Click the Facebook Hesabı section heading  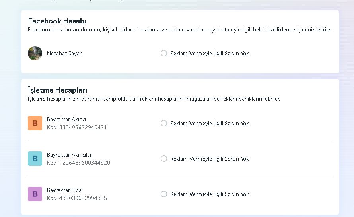(x=57, y=21)
